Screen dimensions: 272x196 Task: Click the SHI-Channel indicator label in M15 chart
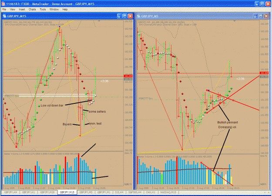click(34, 25)
